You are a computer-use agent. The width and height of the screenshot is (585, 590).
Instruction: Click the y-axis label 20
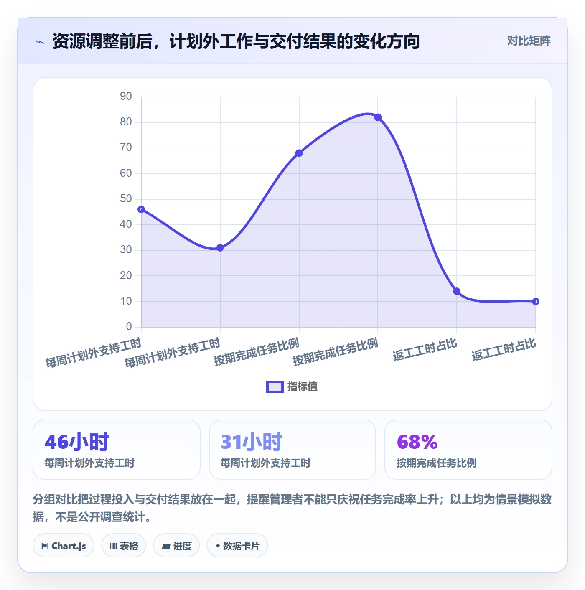pyautogui.click(x=126, y=276)
